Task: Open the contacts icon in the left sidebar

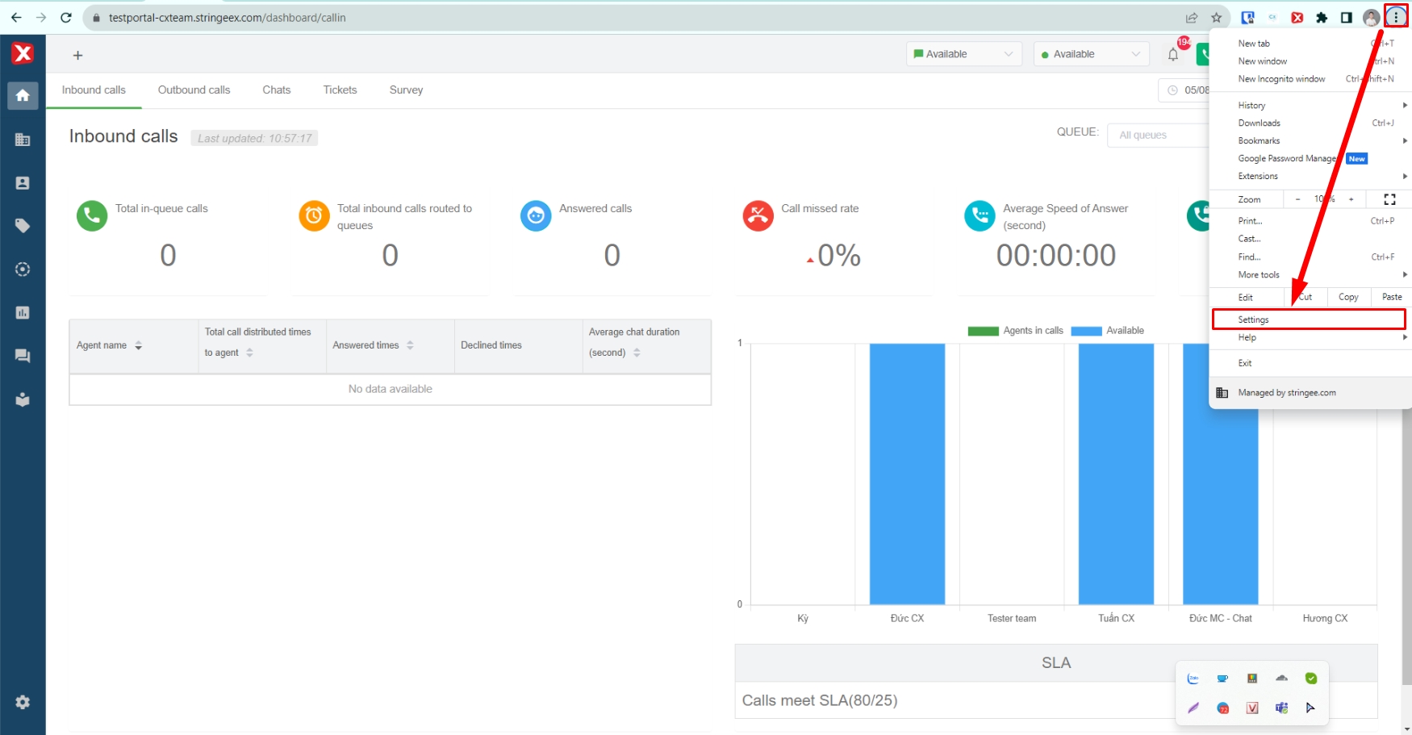Action: [x=23, y=183]
